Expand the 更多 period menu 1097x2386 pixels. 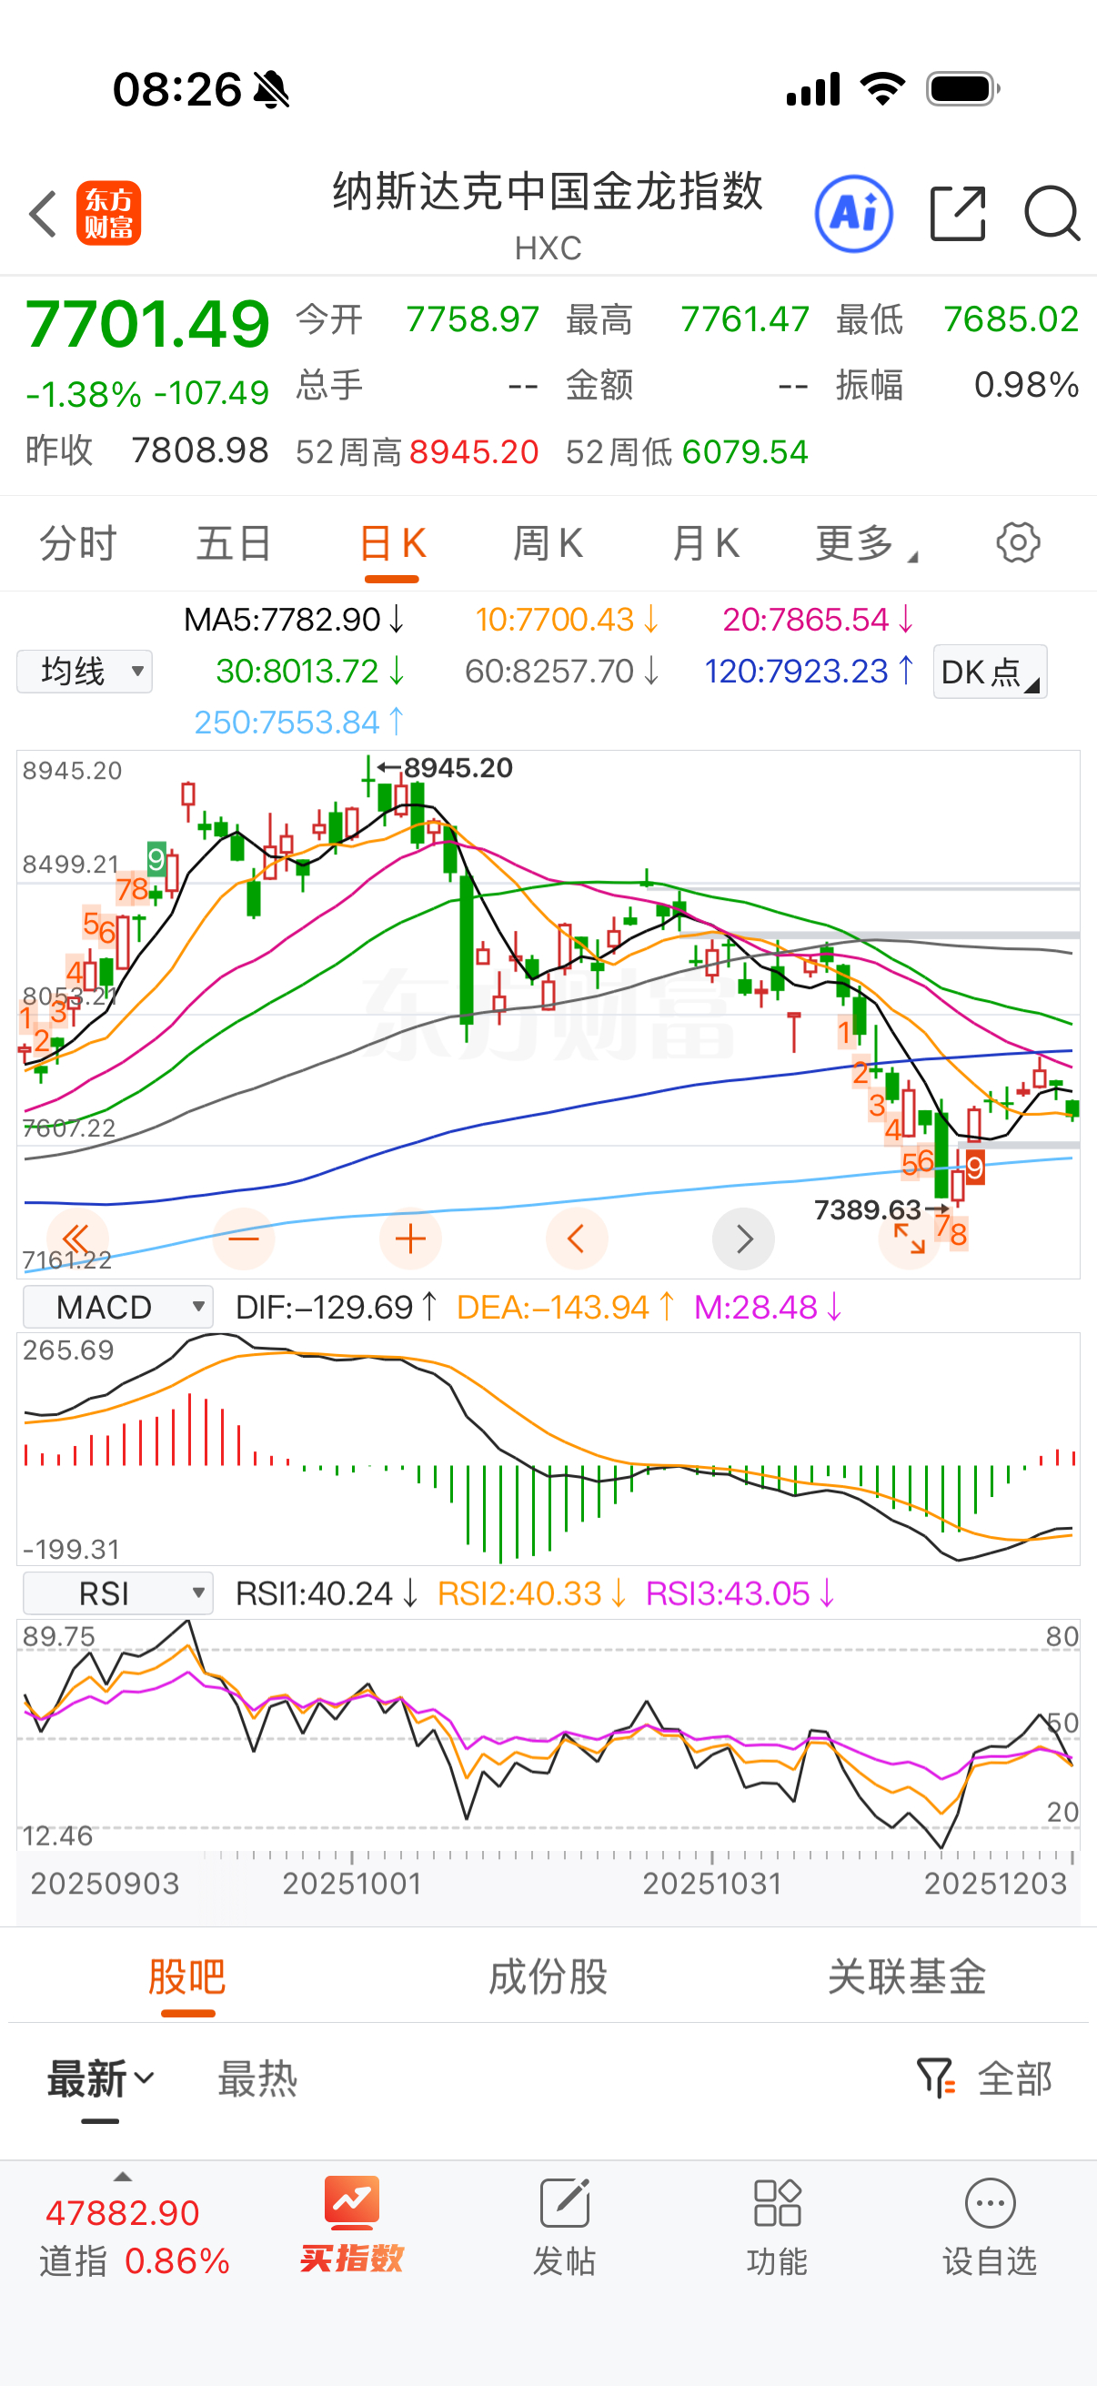pos(865,542)
